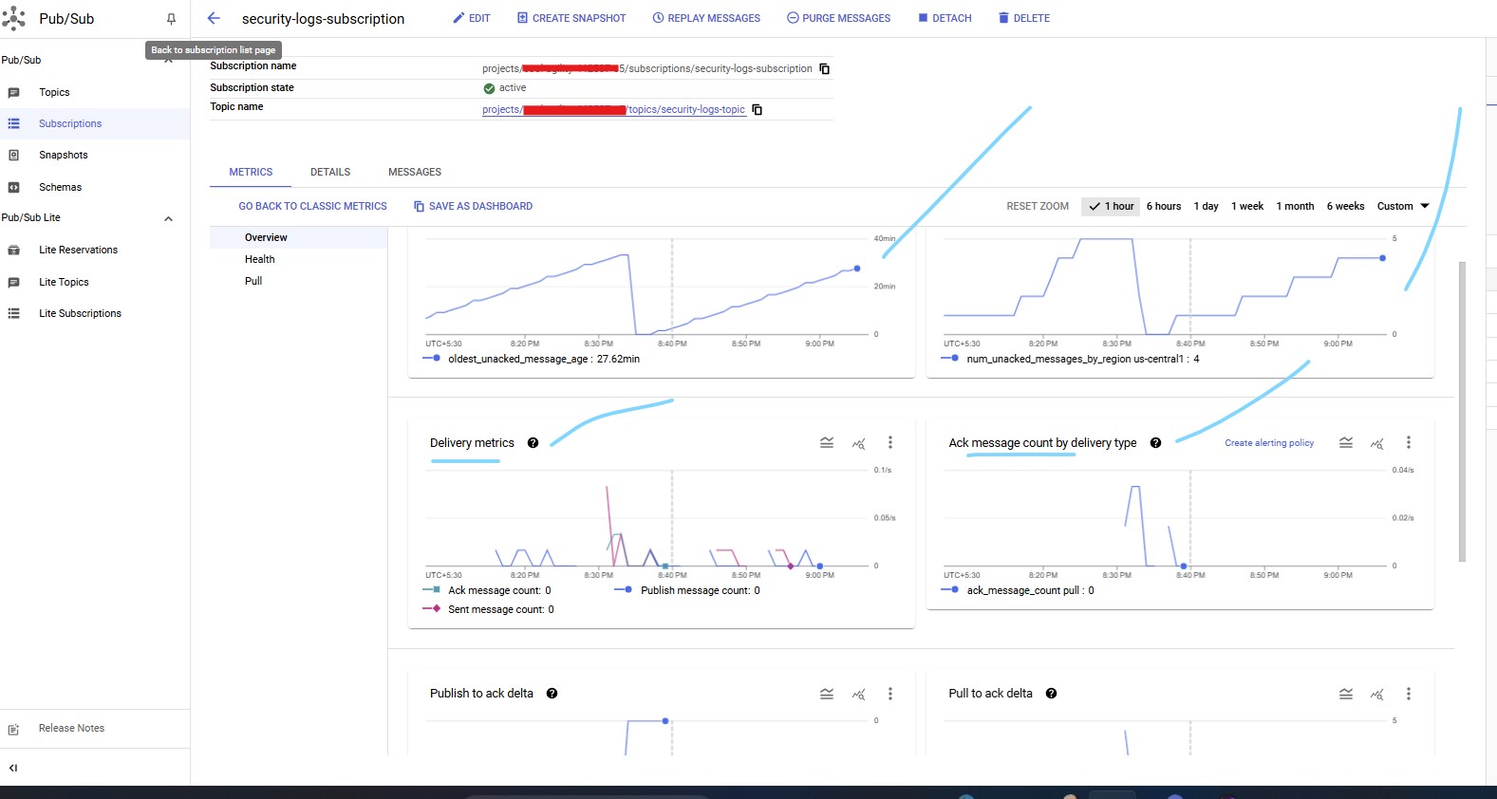Go back via the left arrow icon
Image resolution: width=1497 pixels, height=799 pixels.
[x=214, y=18]
